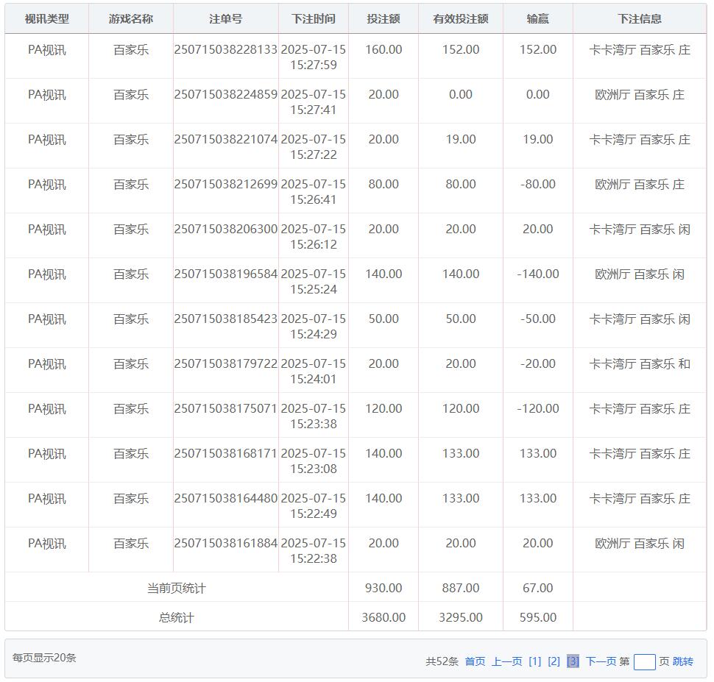Click the 总统计 totals row label

[x=177, y=617]
